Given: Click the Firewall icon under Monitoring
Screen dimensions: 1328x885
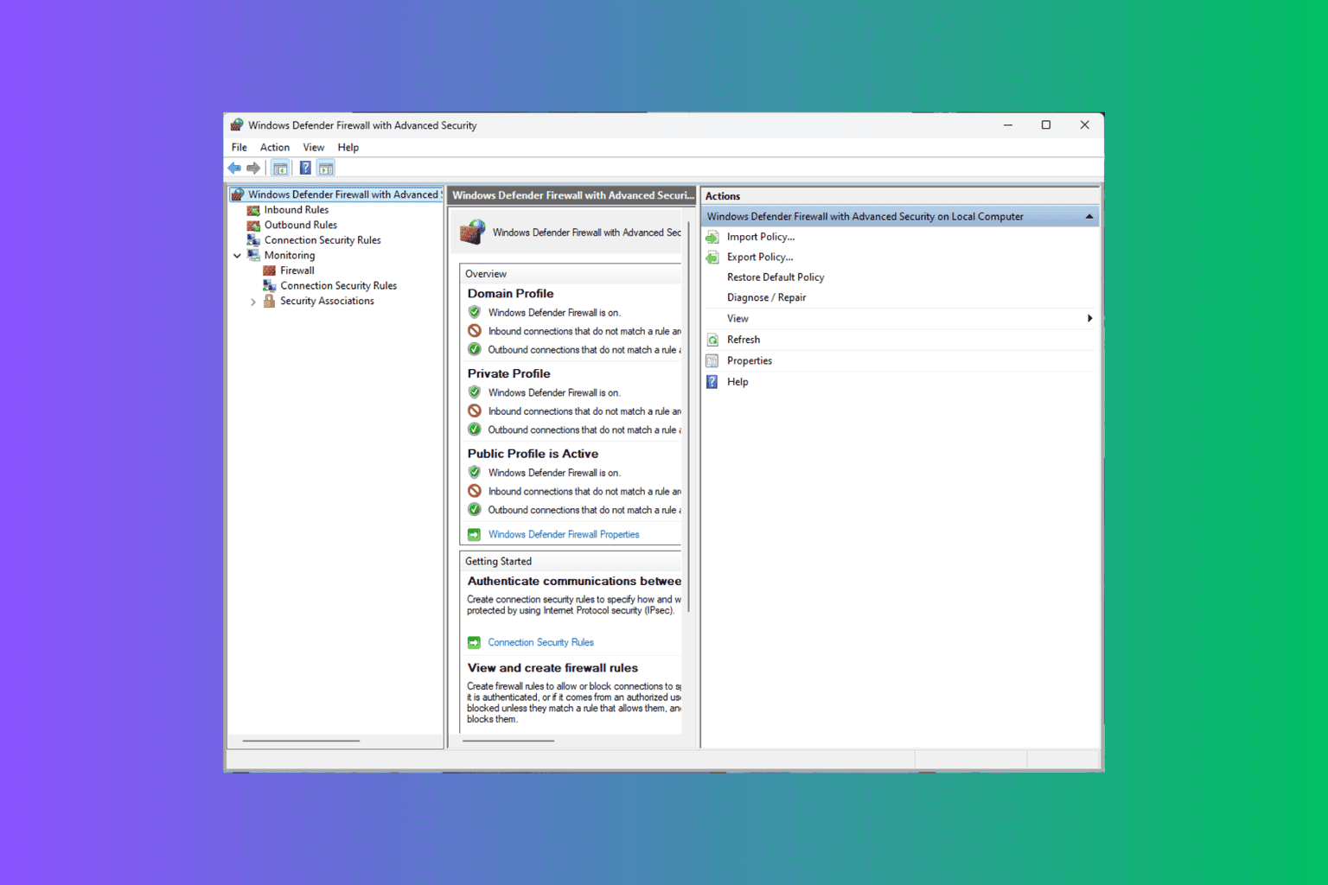Looking at the screenshot, I should pyautogui.click(x=269, y=271).
